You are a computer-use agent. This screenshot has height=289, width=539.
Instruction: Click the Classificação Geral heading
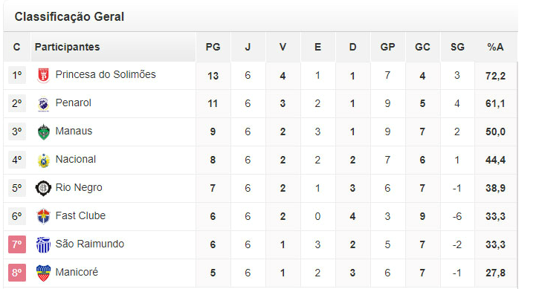point(69,16)
